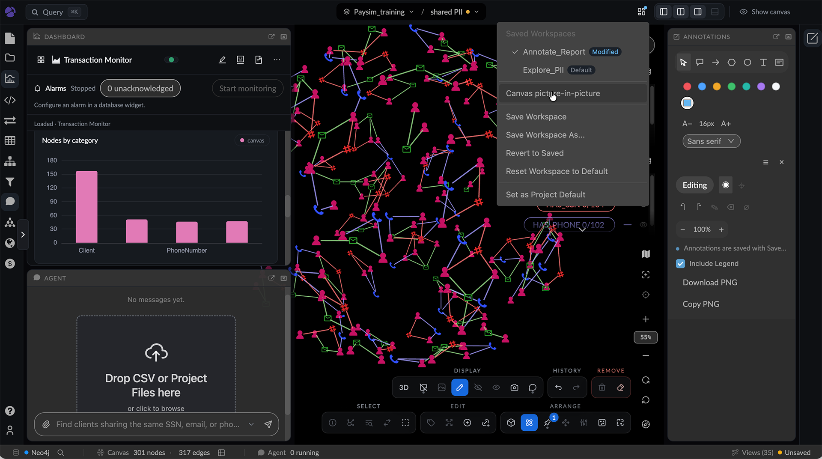Click the agent prompt input field

tap(148, 424)
